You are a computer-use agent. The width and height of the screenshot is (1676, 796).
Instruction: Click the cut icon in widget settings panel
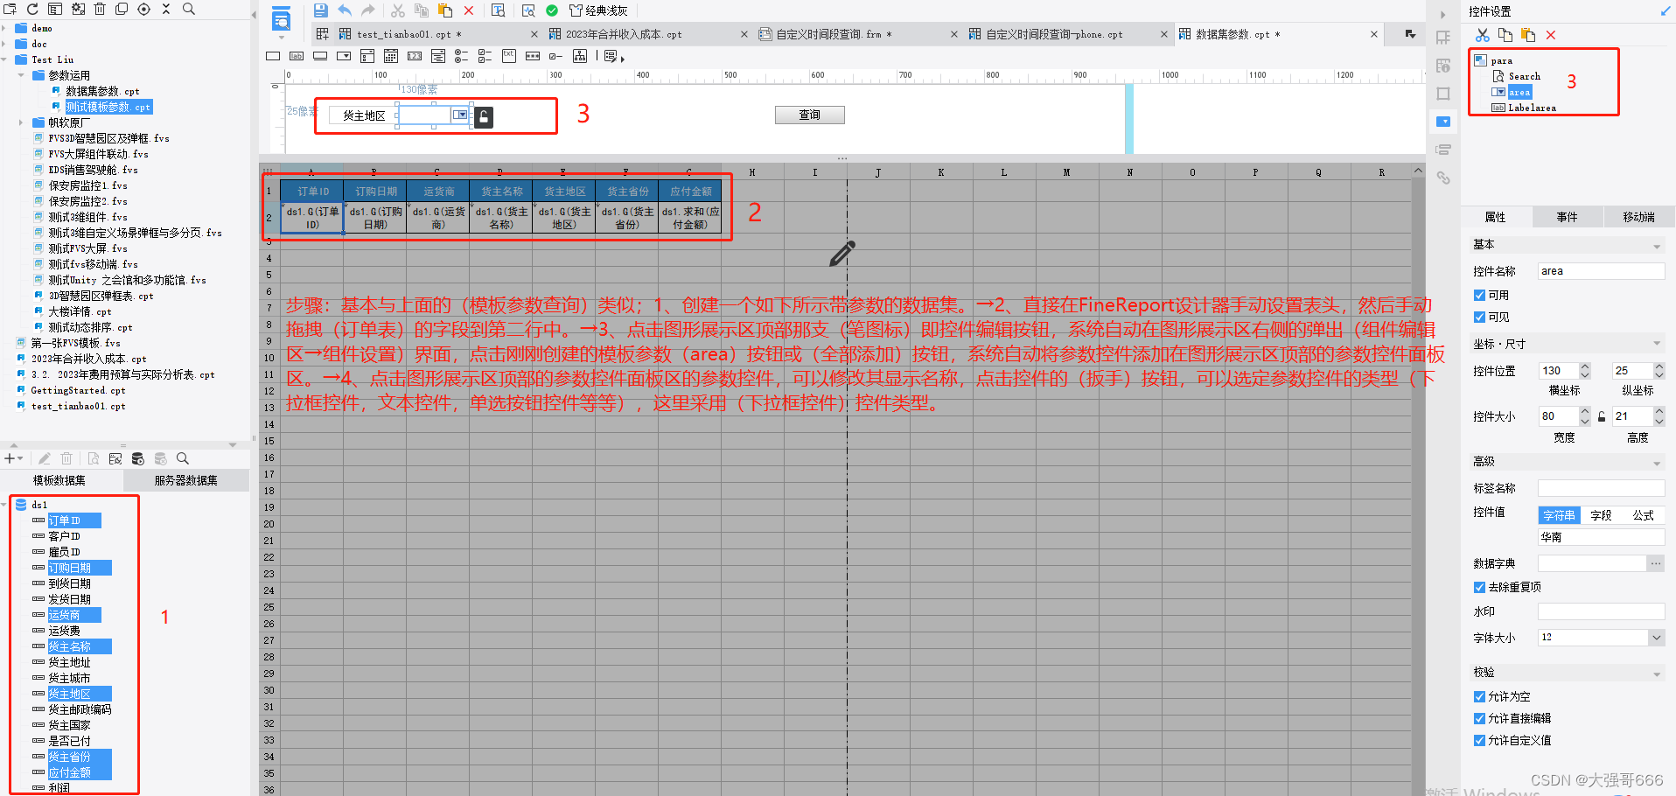1482,35
